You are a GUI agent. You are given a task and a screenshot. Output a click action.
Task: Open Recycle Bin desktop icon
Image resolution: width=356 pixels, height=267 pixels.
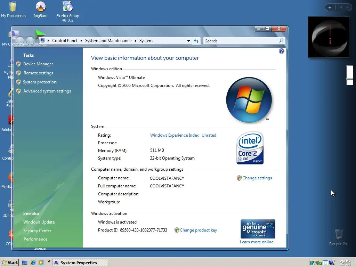(x=339, y=237)
